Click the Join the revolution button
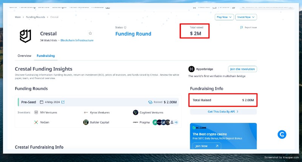Viewport: 302px width, 162px height. (x=242, y=69)
